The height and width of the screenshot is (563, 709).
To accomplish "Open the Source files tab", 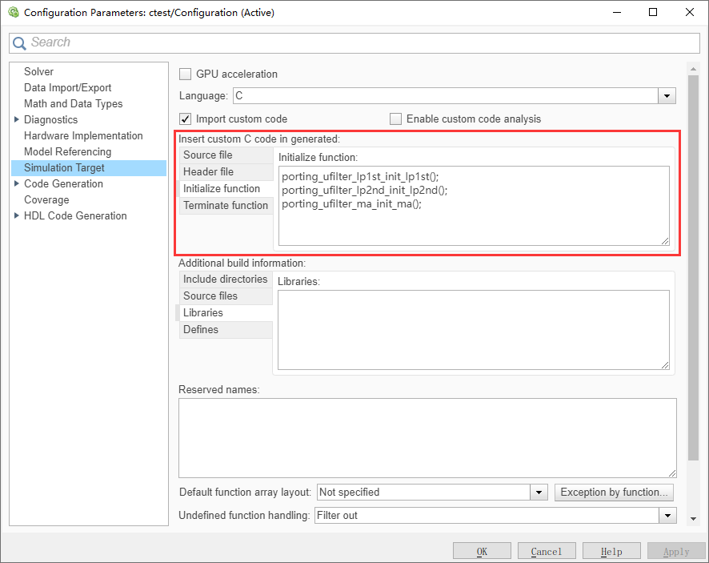I will tap(226, 296).
